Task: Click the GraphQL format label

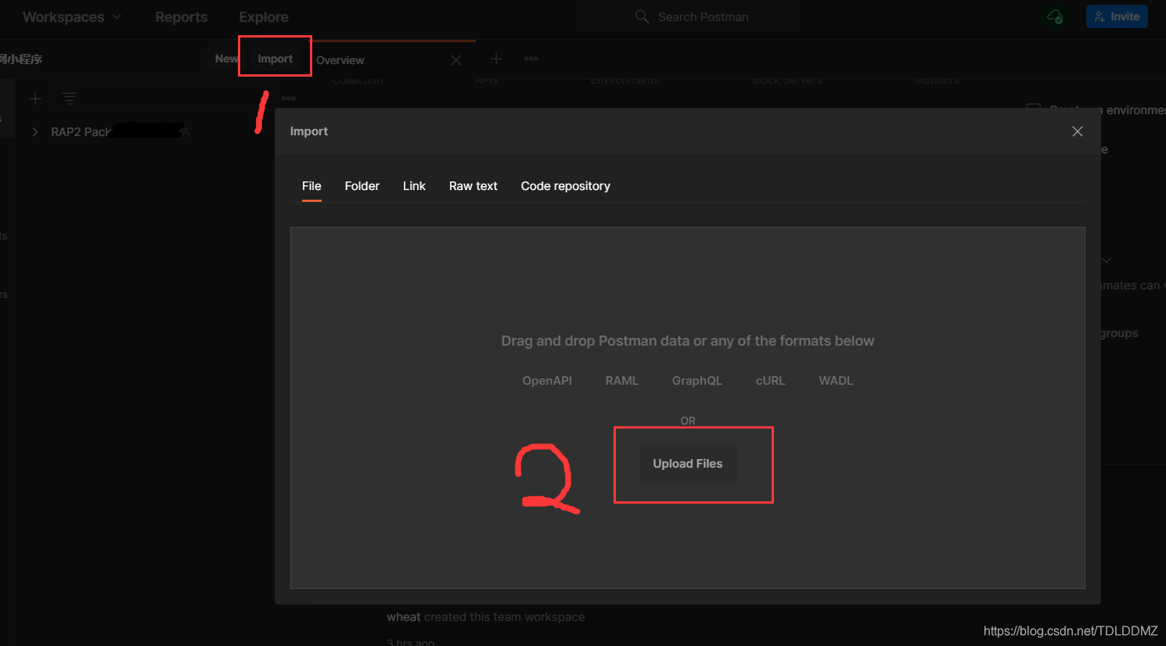Action: [697, 381]
